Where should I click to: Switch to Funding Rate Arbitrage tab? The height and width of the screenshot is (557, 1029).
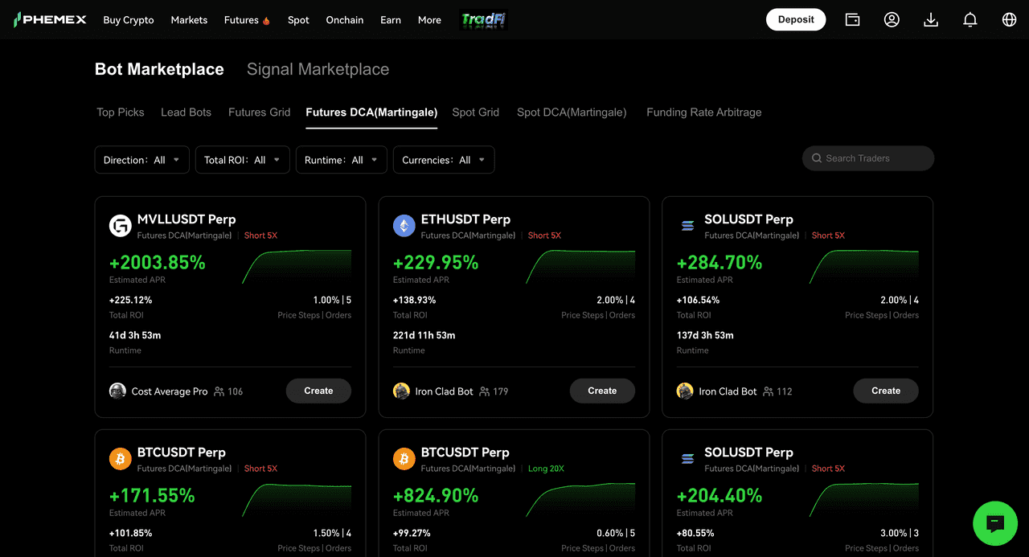coord(704,113)
